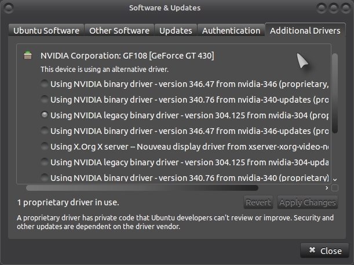This screenshot has height=265, width=354.
Task: Select the Additional Drivers tab
Action: [305, 30]
